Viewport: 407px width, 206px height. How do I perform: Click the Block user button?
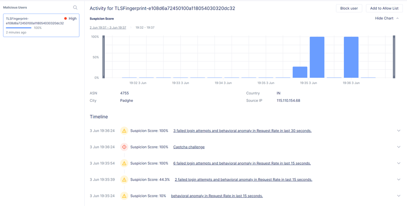click(x=349, y=8)
